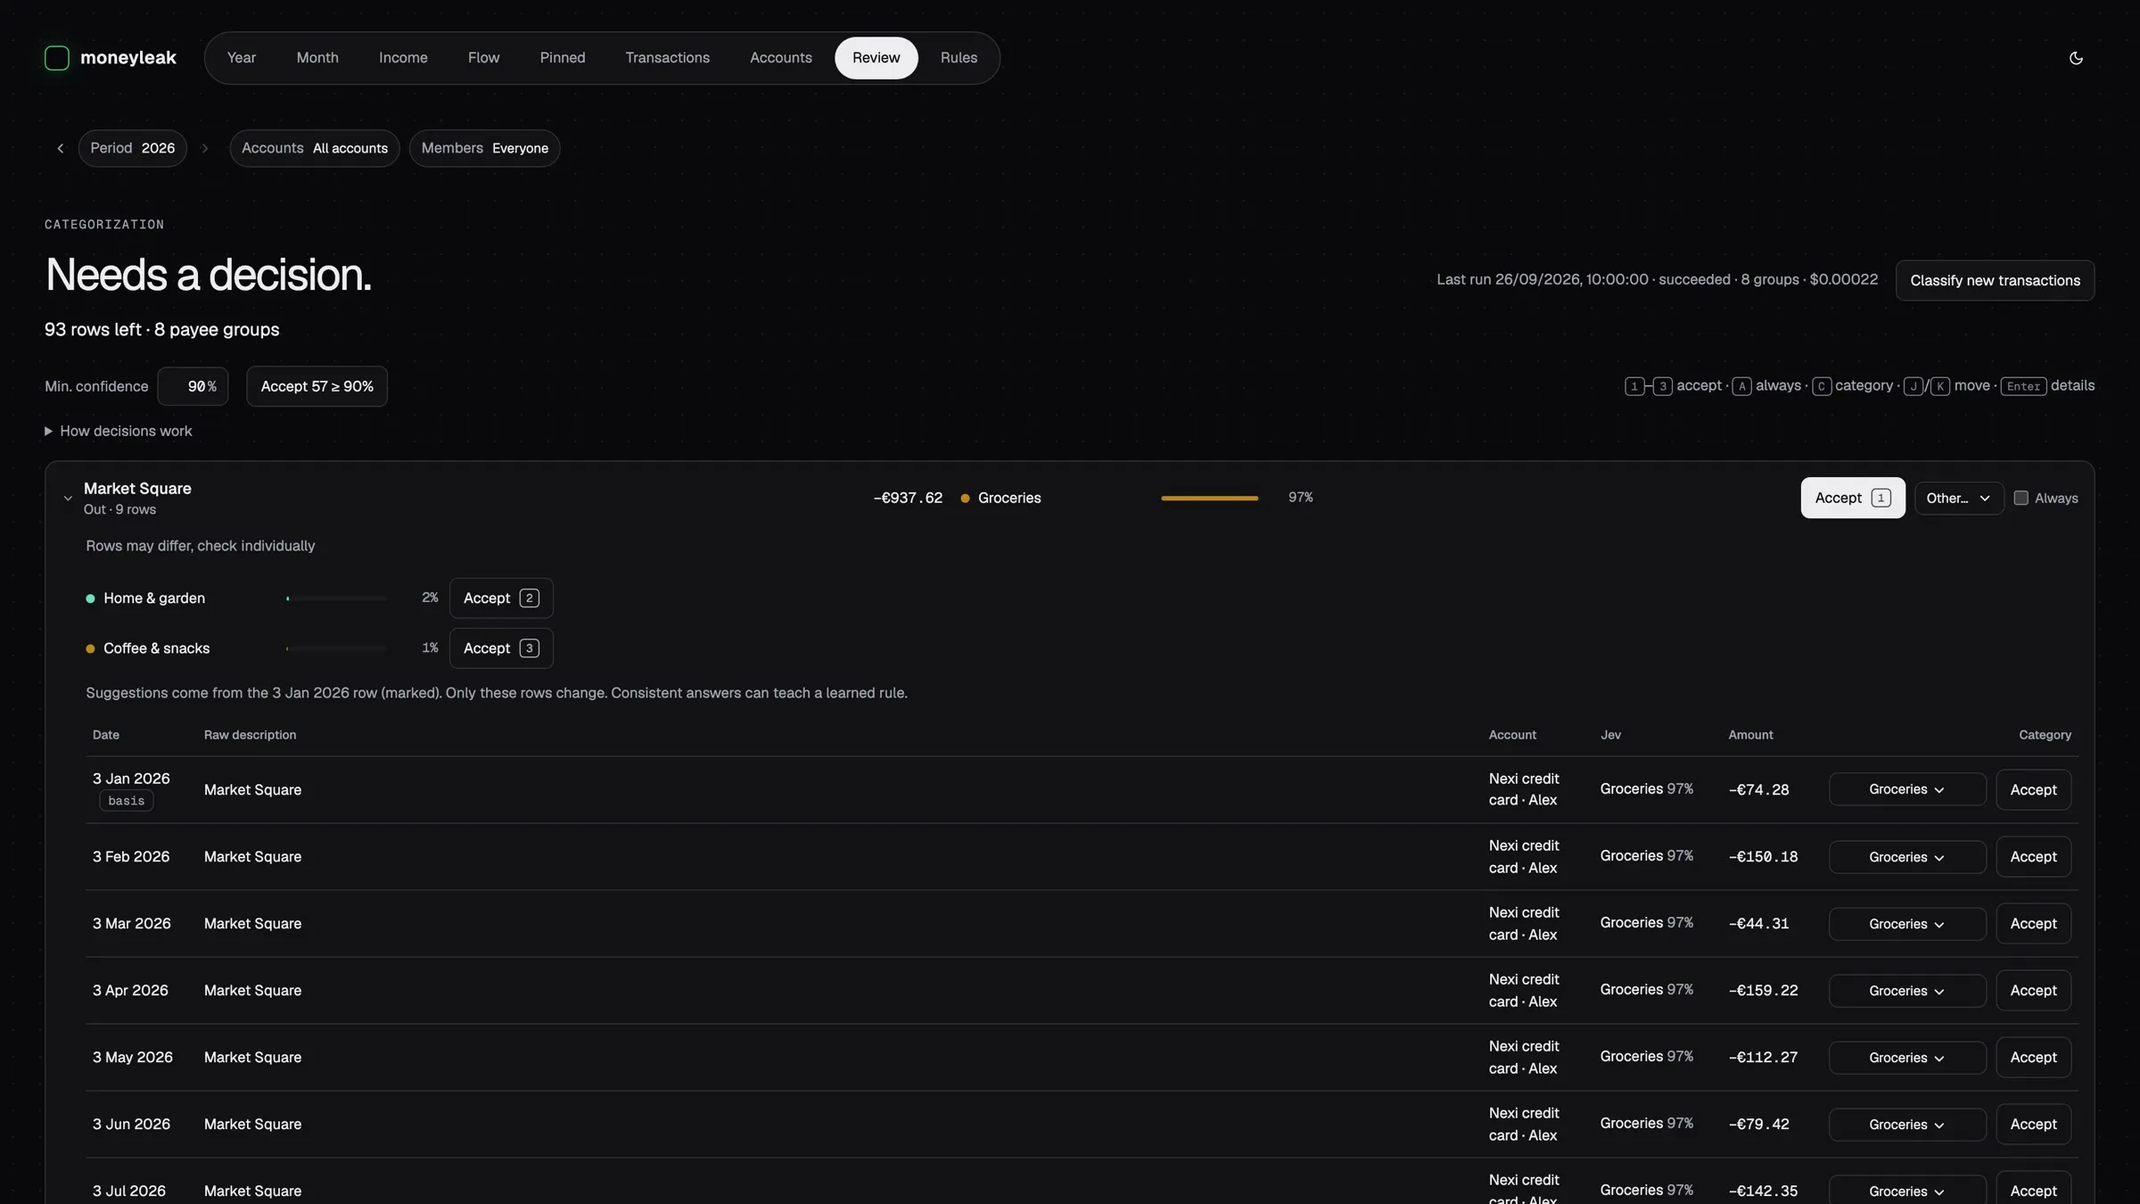This screenshot has width=2140, height=1204.
Task: Go to next period arrow
Action: click(205, 148)
